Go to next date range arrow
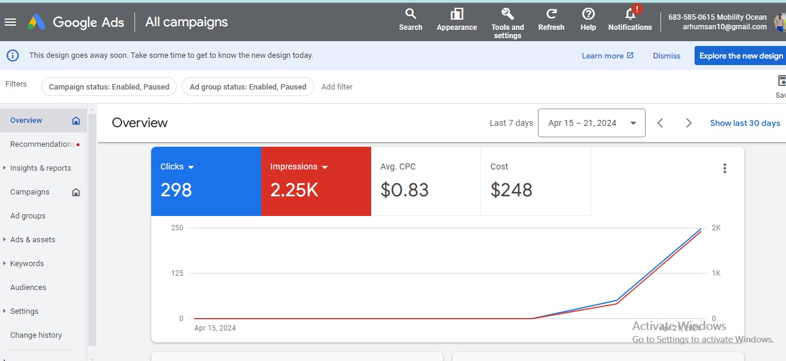786x361 pixels. click(x=689, y=123)
